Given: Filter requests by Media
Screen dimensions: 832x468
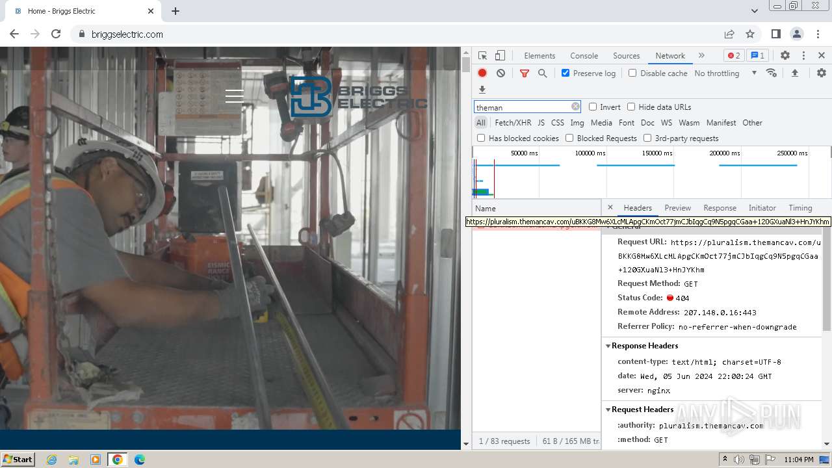Looking at the screenshot, I should pos(601,123).
